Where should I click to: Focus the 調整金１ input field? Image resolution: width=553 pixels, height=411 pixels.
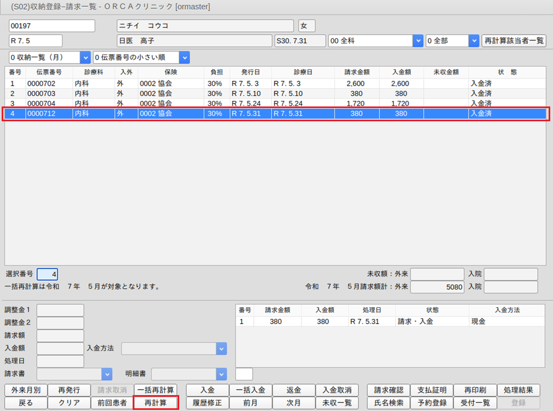(60, 311)
